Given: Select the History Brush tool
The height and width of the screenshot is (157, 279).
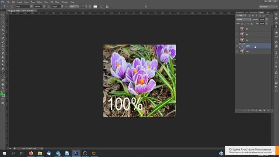Looking at the screenshot, I should click(3, 49).
